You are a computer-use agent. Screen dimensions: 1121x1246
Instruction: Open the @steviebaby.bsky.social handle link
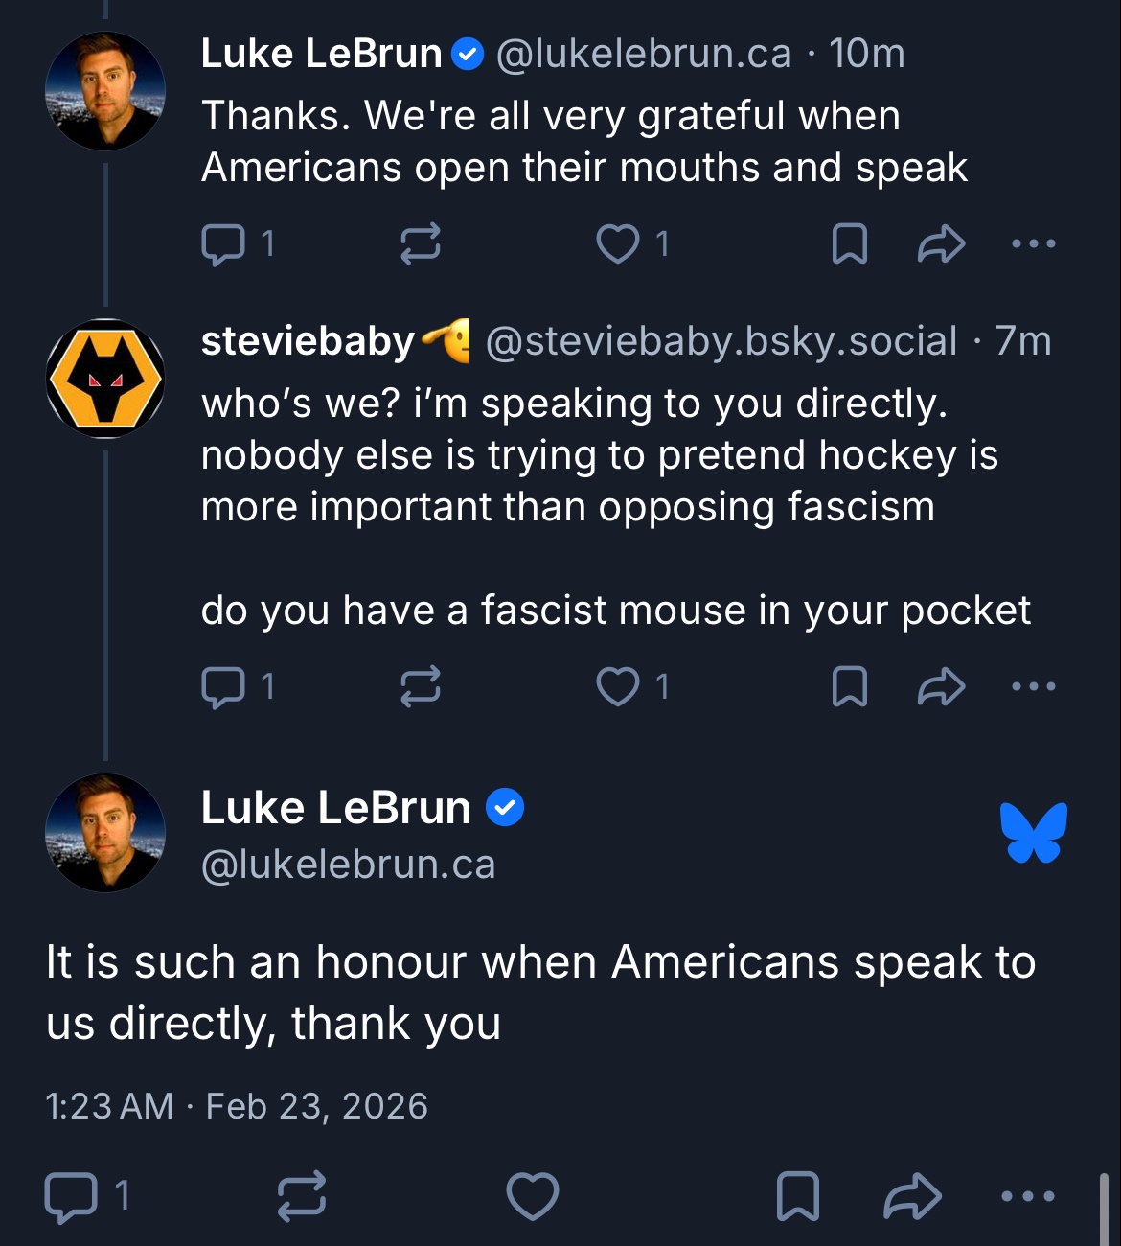pyautogui.click(x=721, y=341)
